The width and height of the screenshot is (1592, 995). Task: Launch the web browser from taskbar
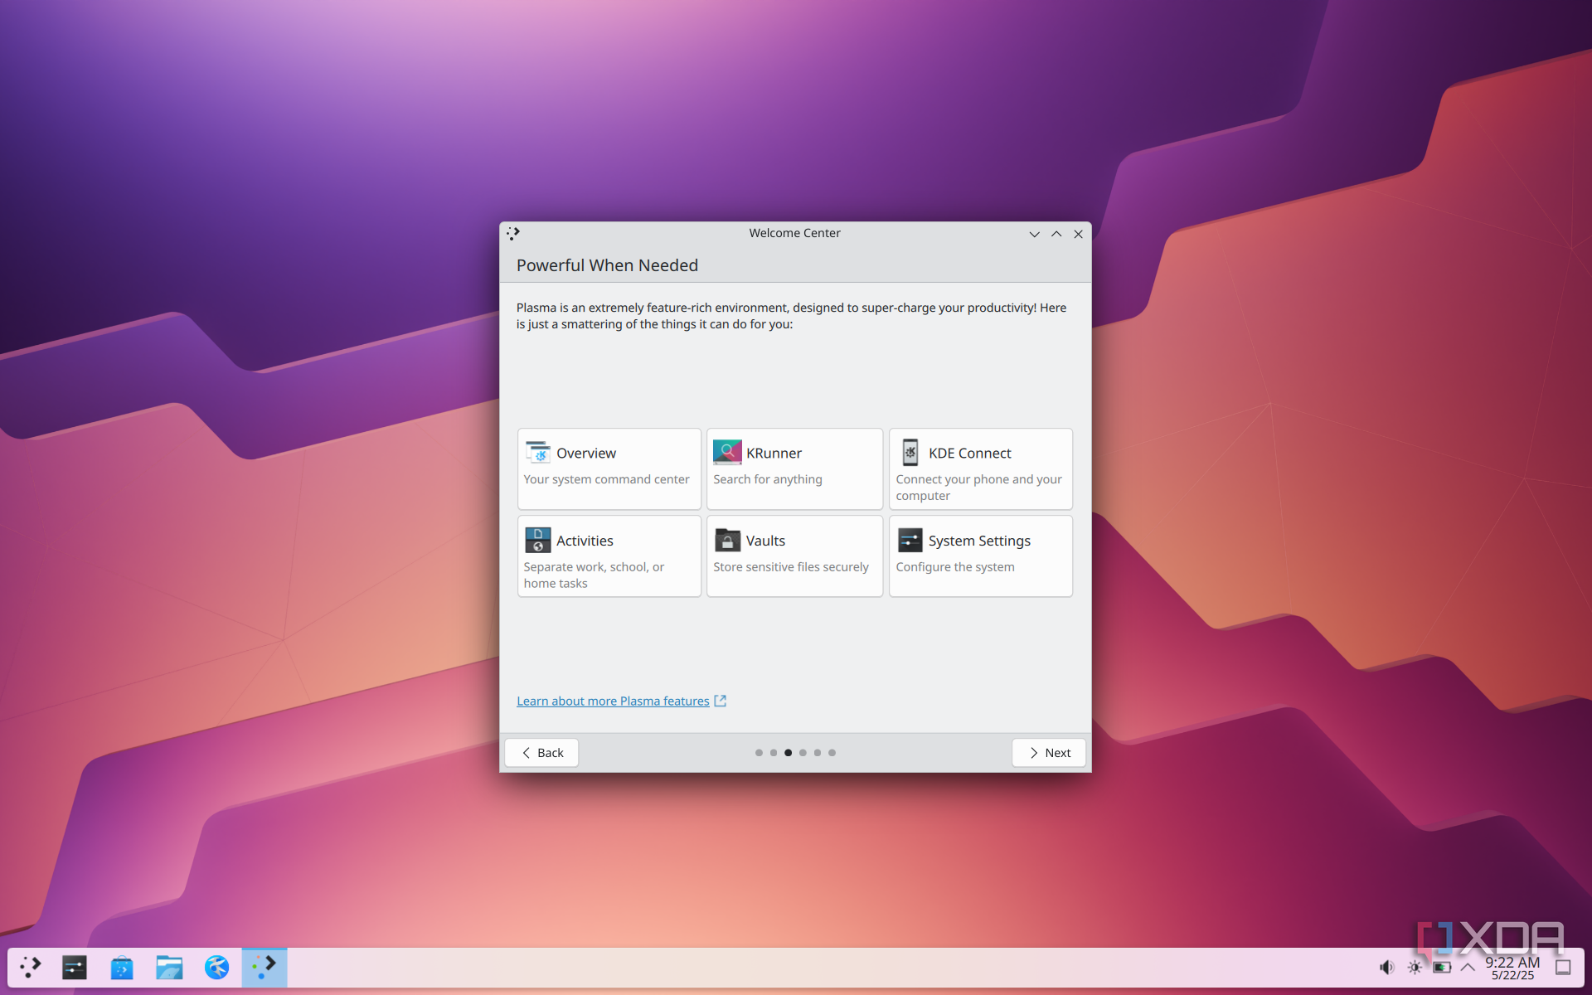tap(216, 967)
